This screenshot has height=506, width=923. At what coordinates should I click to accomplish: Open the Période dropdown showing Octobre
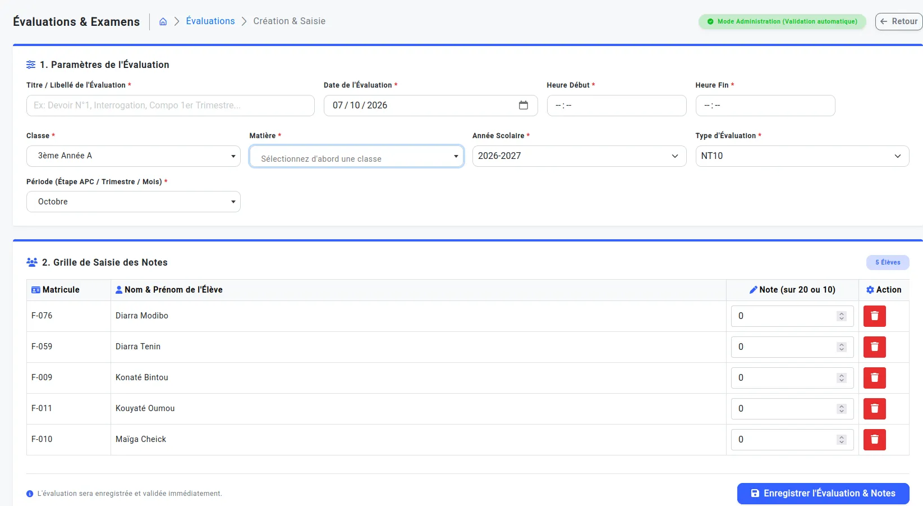[x=134, y=202]
